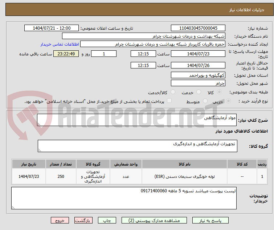Click the استان محل تحویل field
The height and width of the screenshot is (230, 274).
coord(198,75)
